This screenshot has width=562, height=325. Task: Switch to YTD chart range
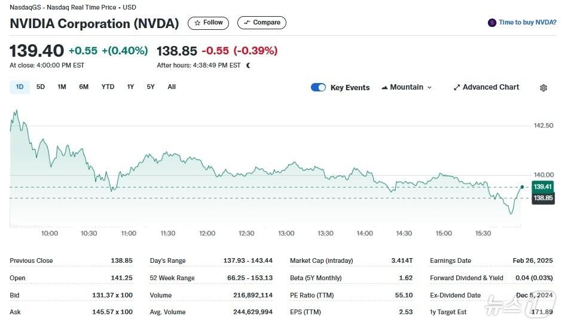(x=108, y=87)
